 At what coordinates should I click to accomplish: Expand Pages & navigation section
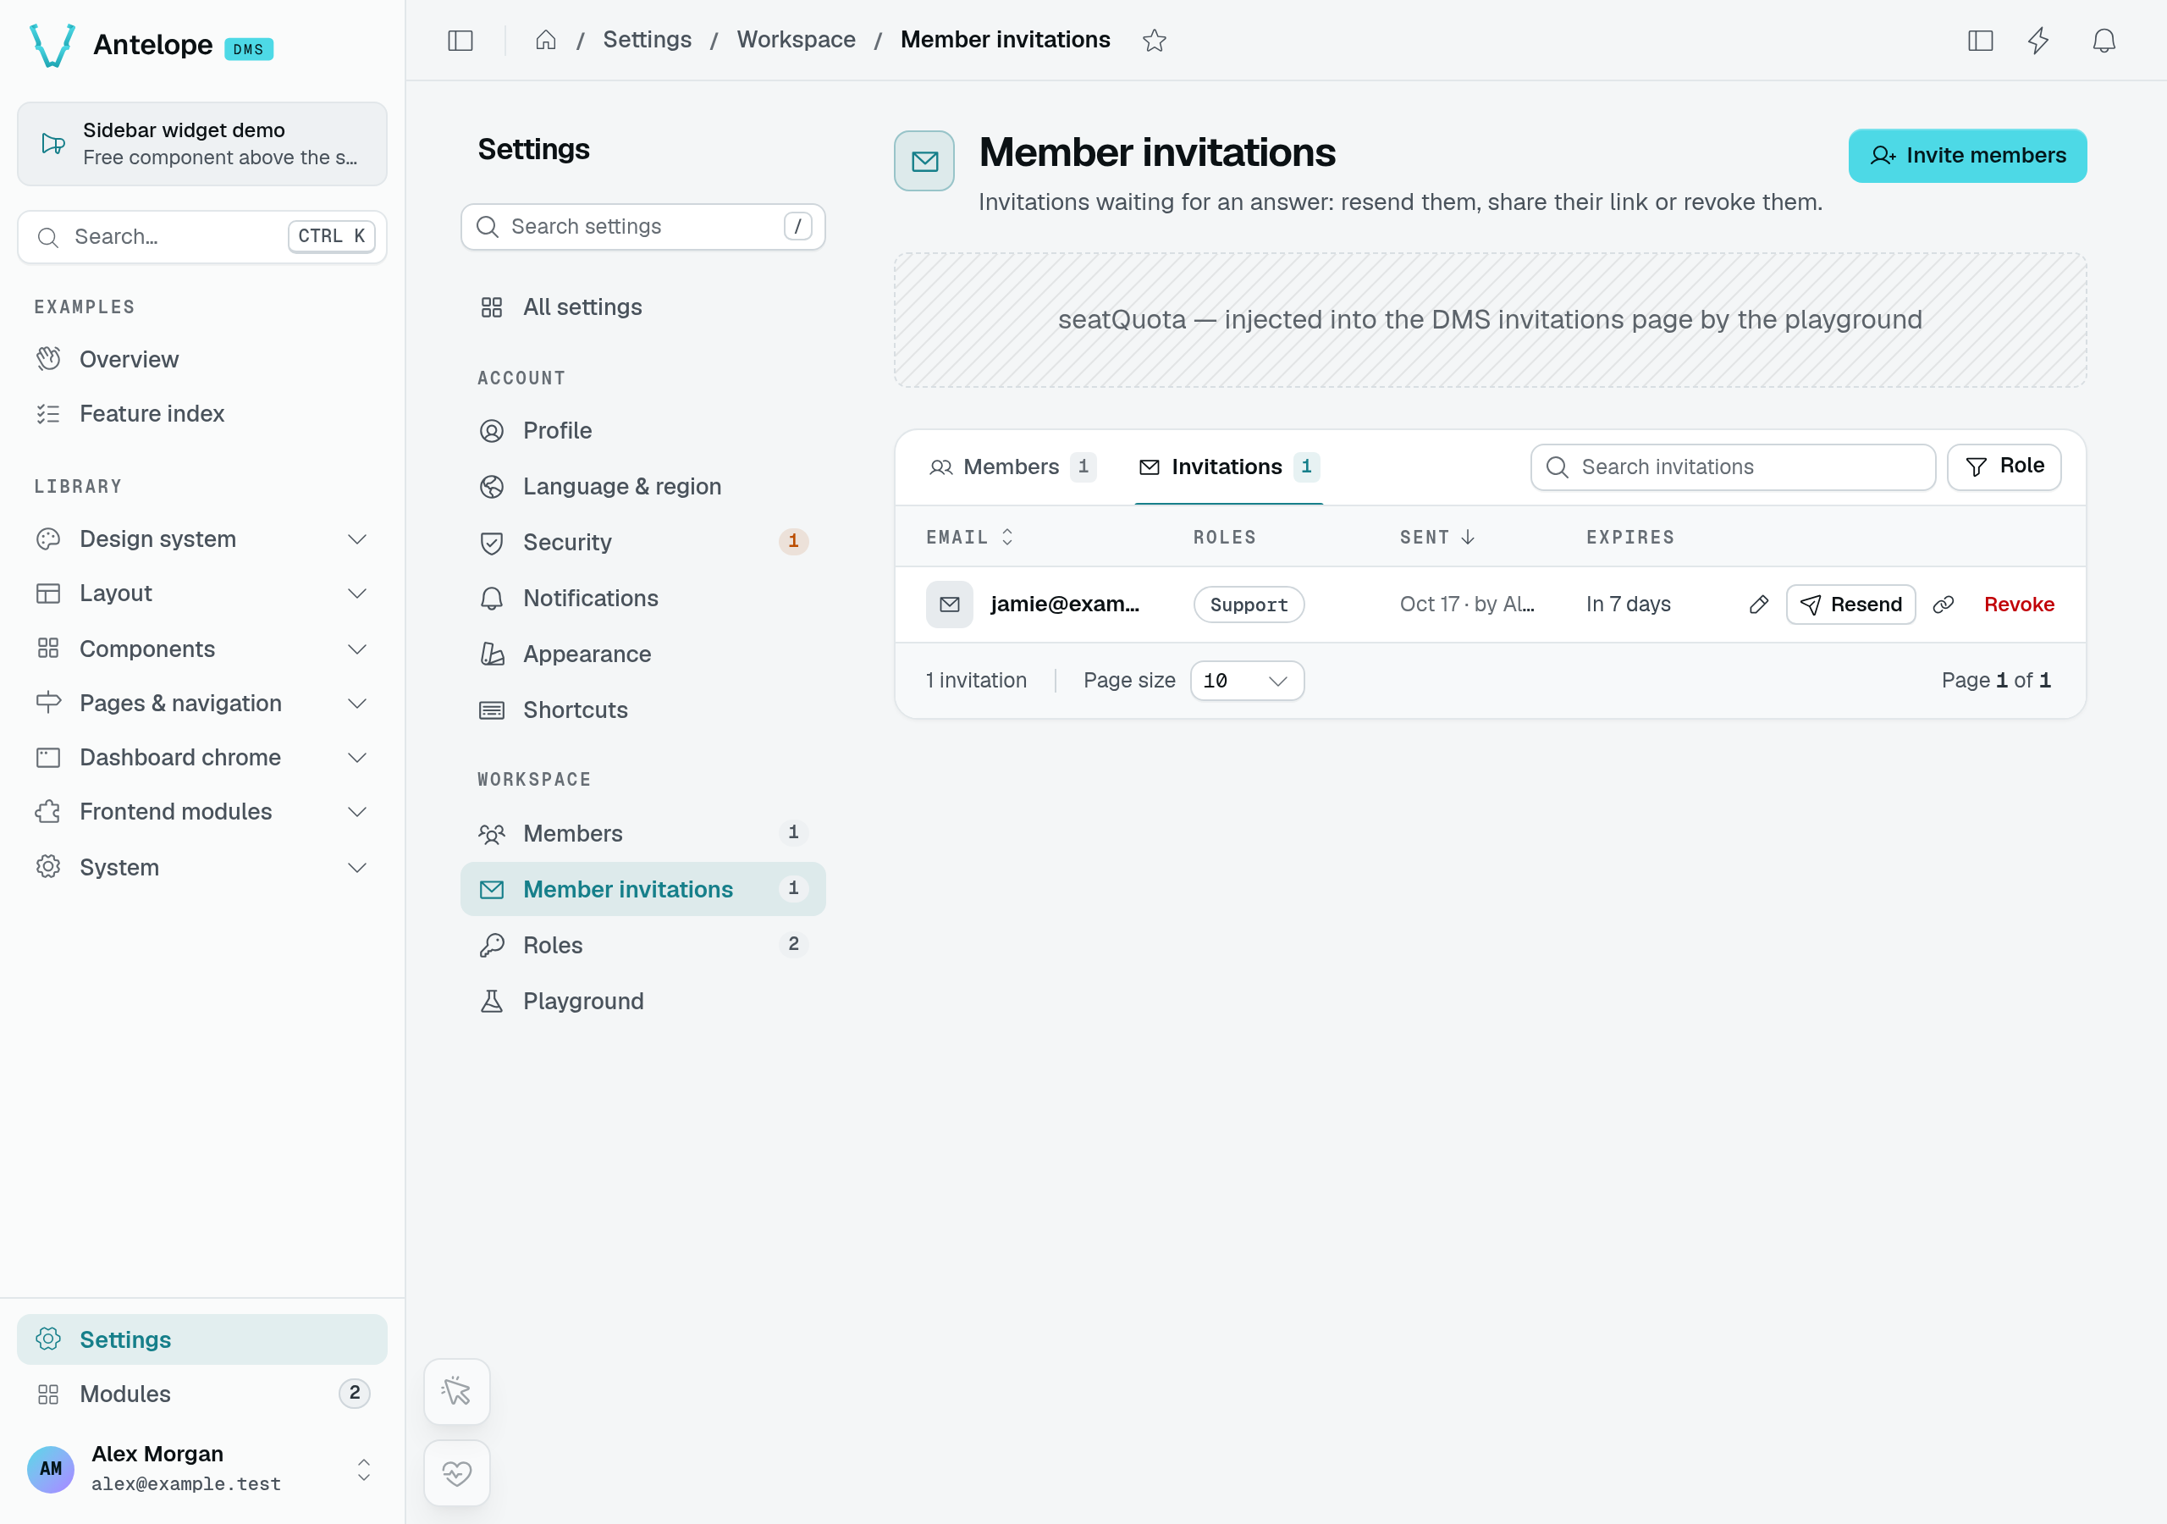(x=202, y=704)
